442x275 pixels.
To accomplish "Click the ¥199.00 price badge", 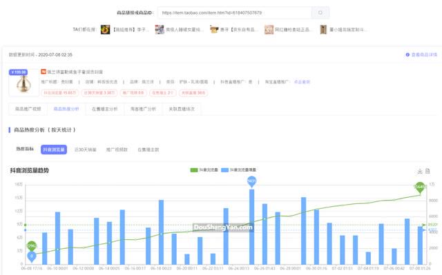I will 19,72.
